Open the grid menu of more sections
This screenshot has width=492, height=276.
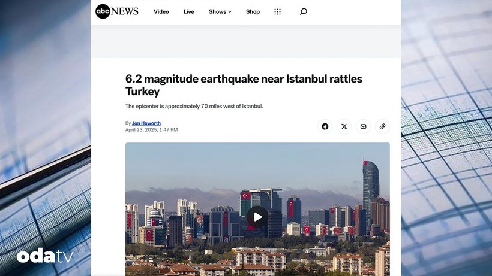coord(277,11)
